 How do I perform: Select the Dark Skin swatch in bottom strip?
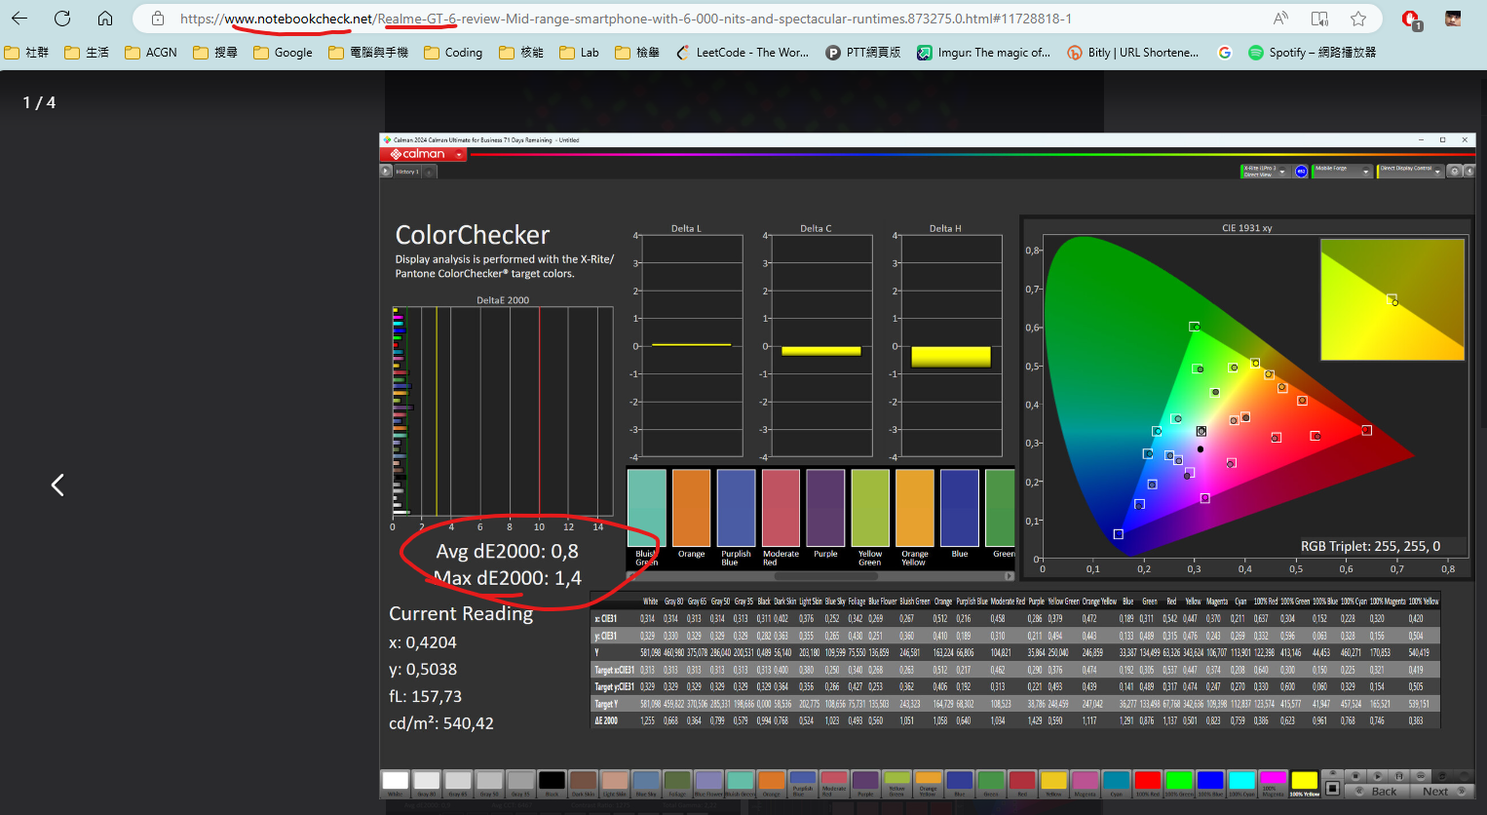[x=583, y=783]
